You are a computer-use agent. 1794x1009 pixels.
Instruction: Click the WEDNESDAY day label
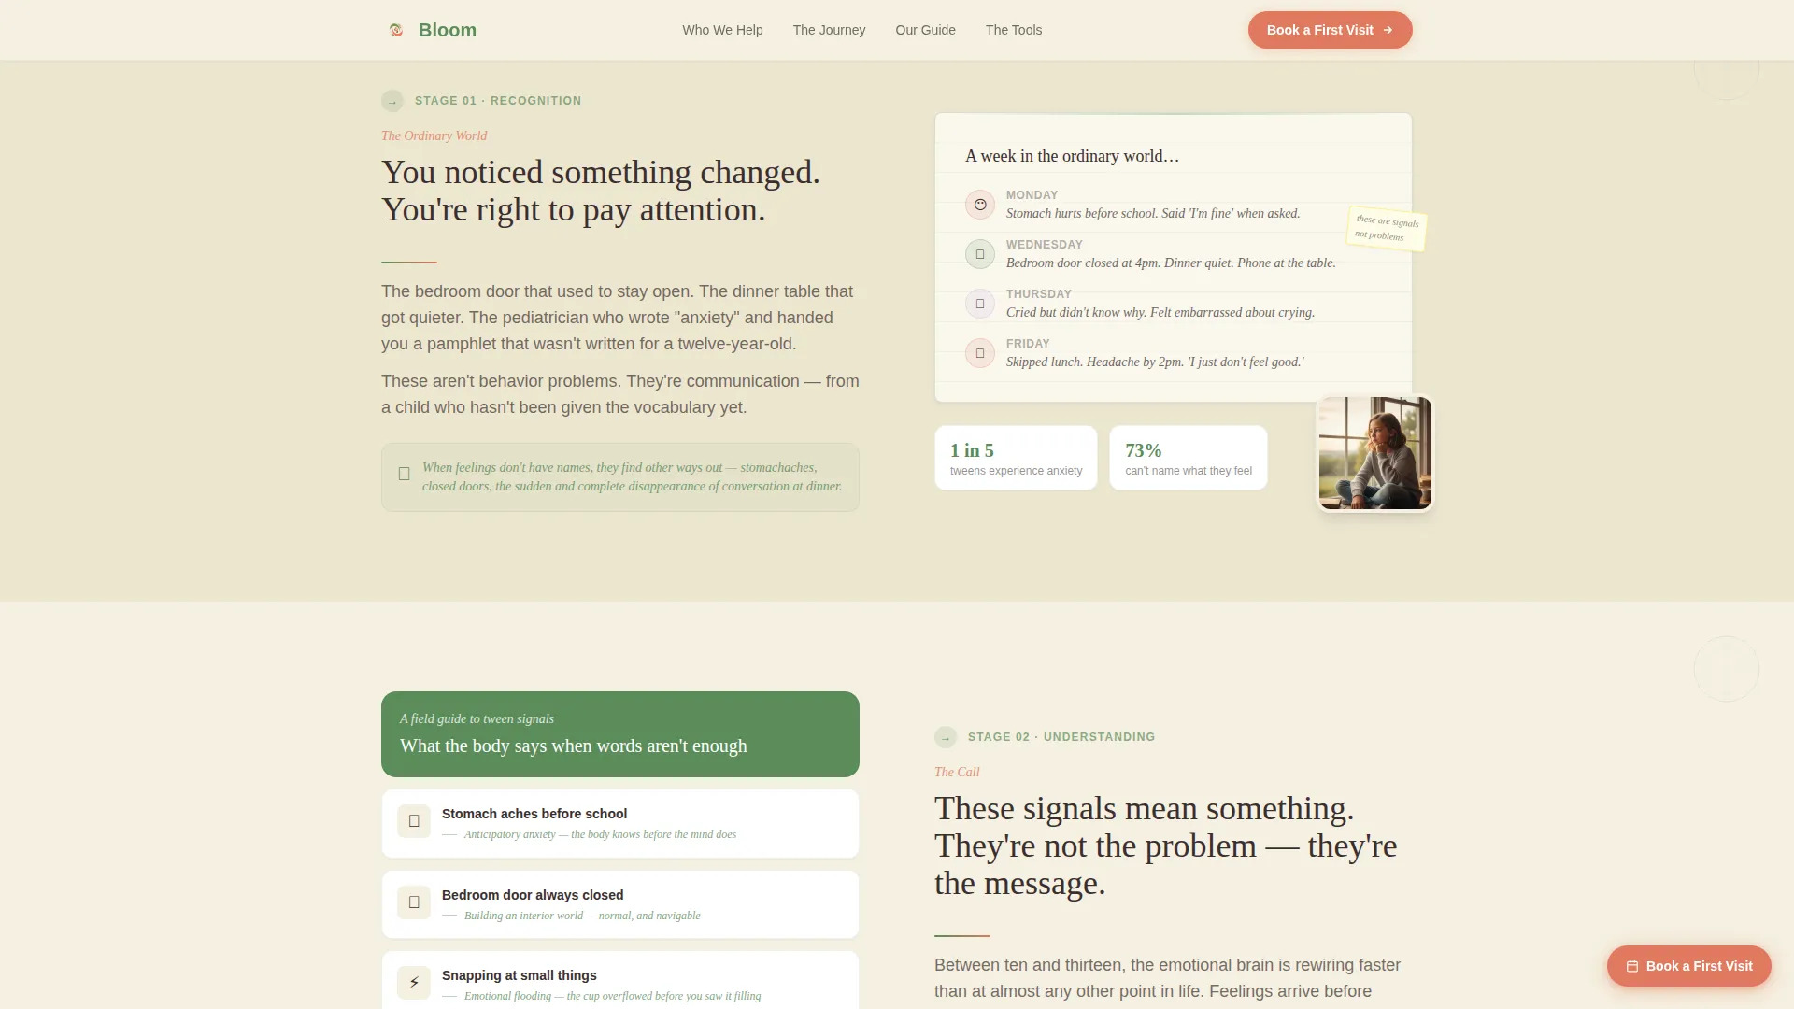1045,245
